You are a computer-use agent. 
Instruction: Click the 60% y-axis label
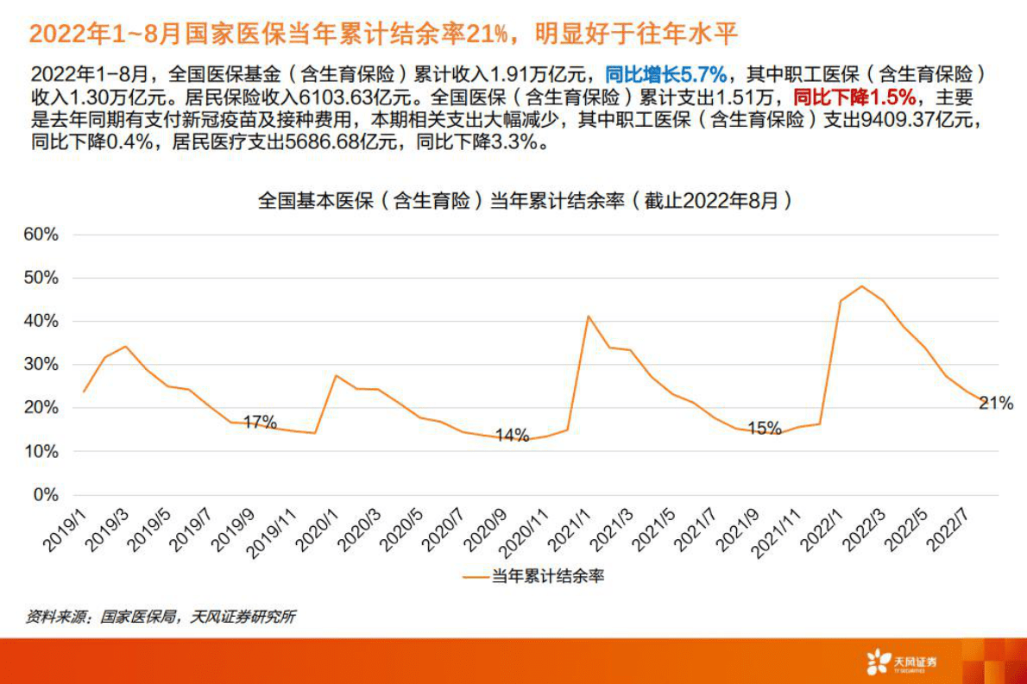tap(41, 235)
